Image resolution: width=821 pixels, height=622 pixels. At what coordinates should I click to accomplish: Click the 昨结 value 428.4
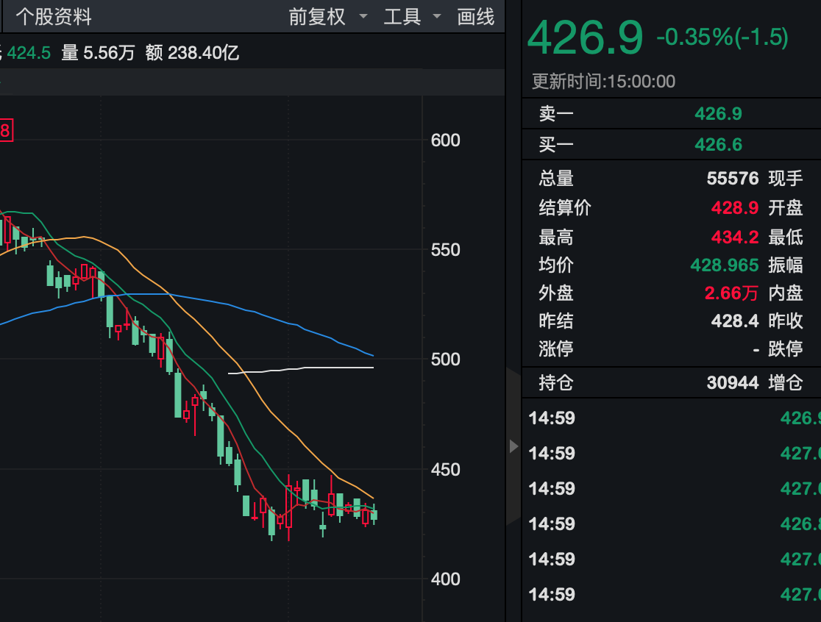[735, 321]
